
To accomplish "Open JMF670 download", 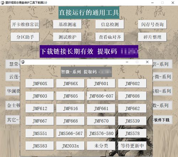I will click(101, 121).
